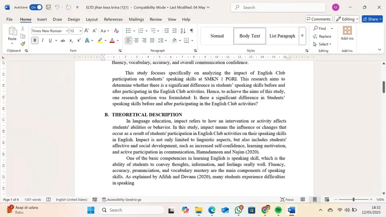Viewport: 386px width, 217px height.
Task: Increase font size with grow icon
Action: tap(86, 31)
